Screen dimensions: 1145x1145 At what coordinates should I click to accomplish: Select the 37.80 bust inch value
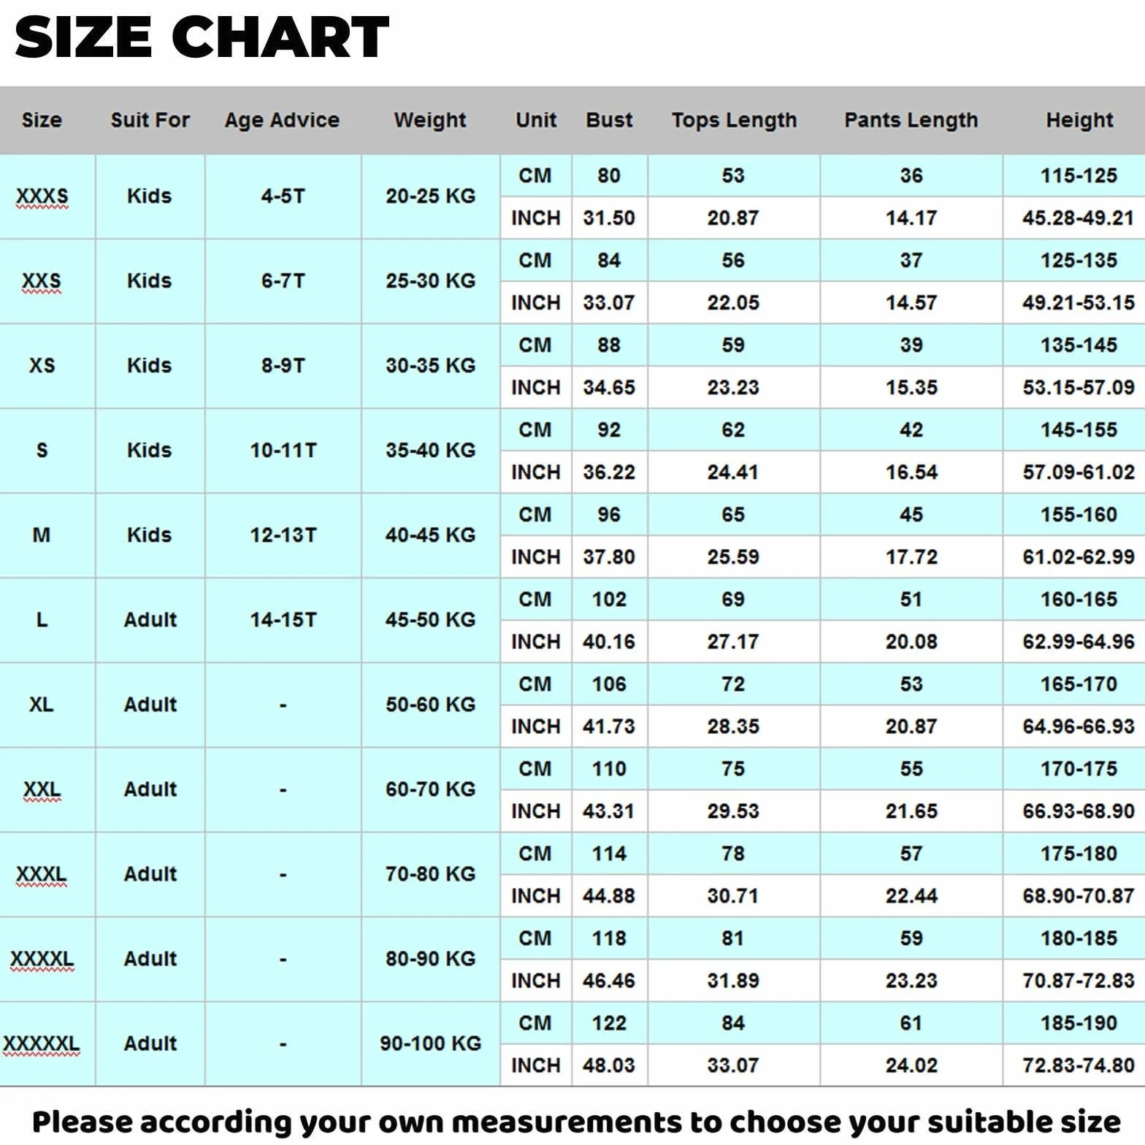tap(609, 557)
